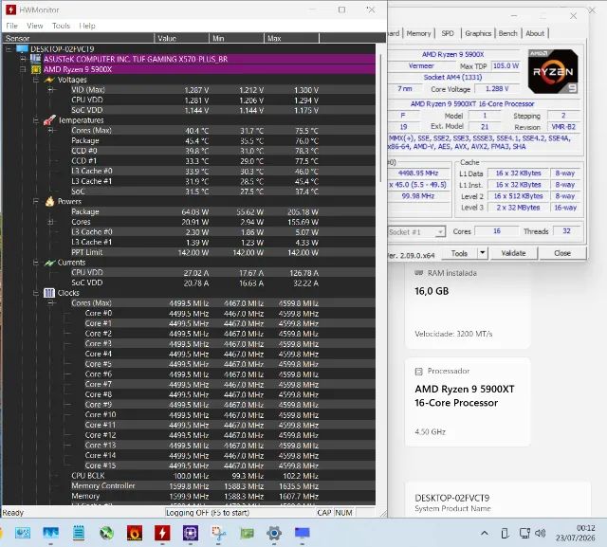Click the computer icon next to DESKTOP-02FVCT9
This screenshot has height=547, width=607.
22,49
